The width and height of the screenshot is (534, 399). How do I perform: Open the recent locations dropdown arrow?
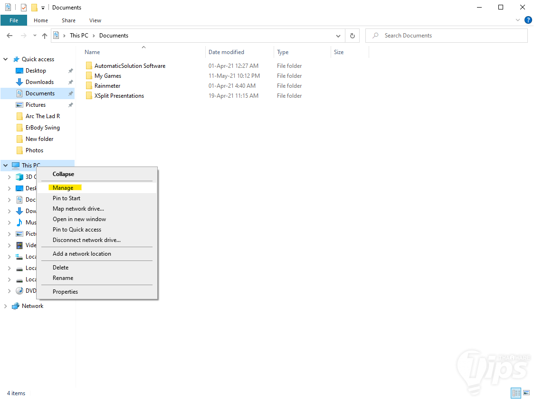pos(35,36)
